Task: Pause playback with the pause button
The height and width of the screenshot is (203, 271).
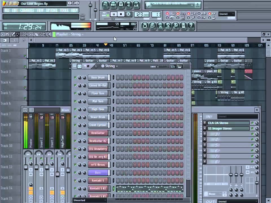Action: point(113,14)
